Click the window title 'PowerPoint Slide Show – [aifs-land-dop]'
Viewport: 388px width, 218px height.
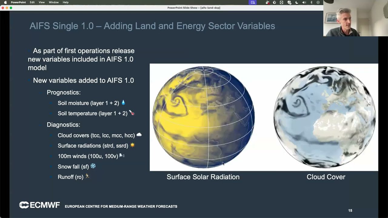point(194,8)
